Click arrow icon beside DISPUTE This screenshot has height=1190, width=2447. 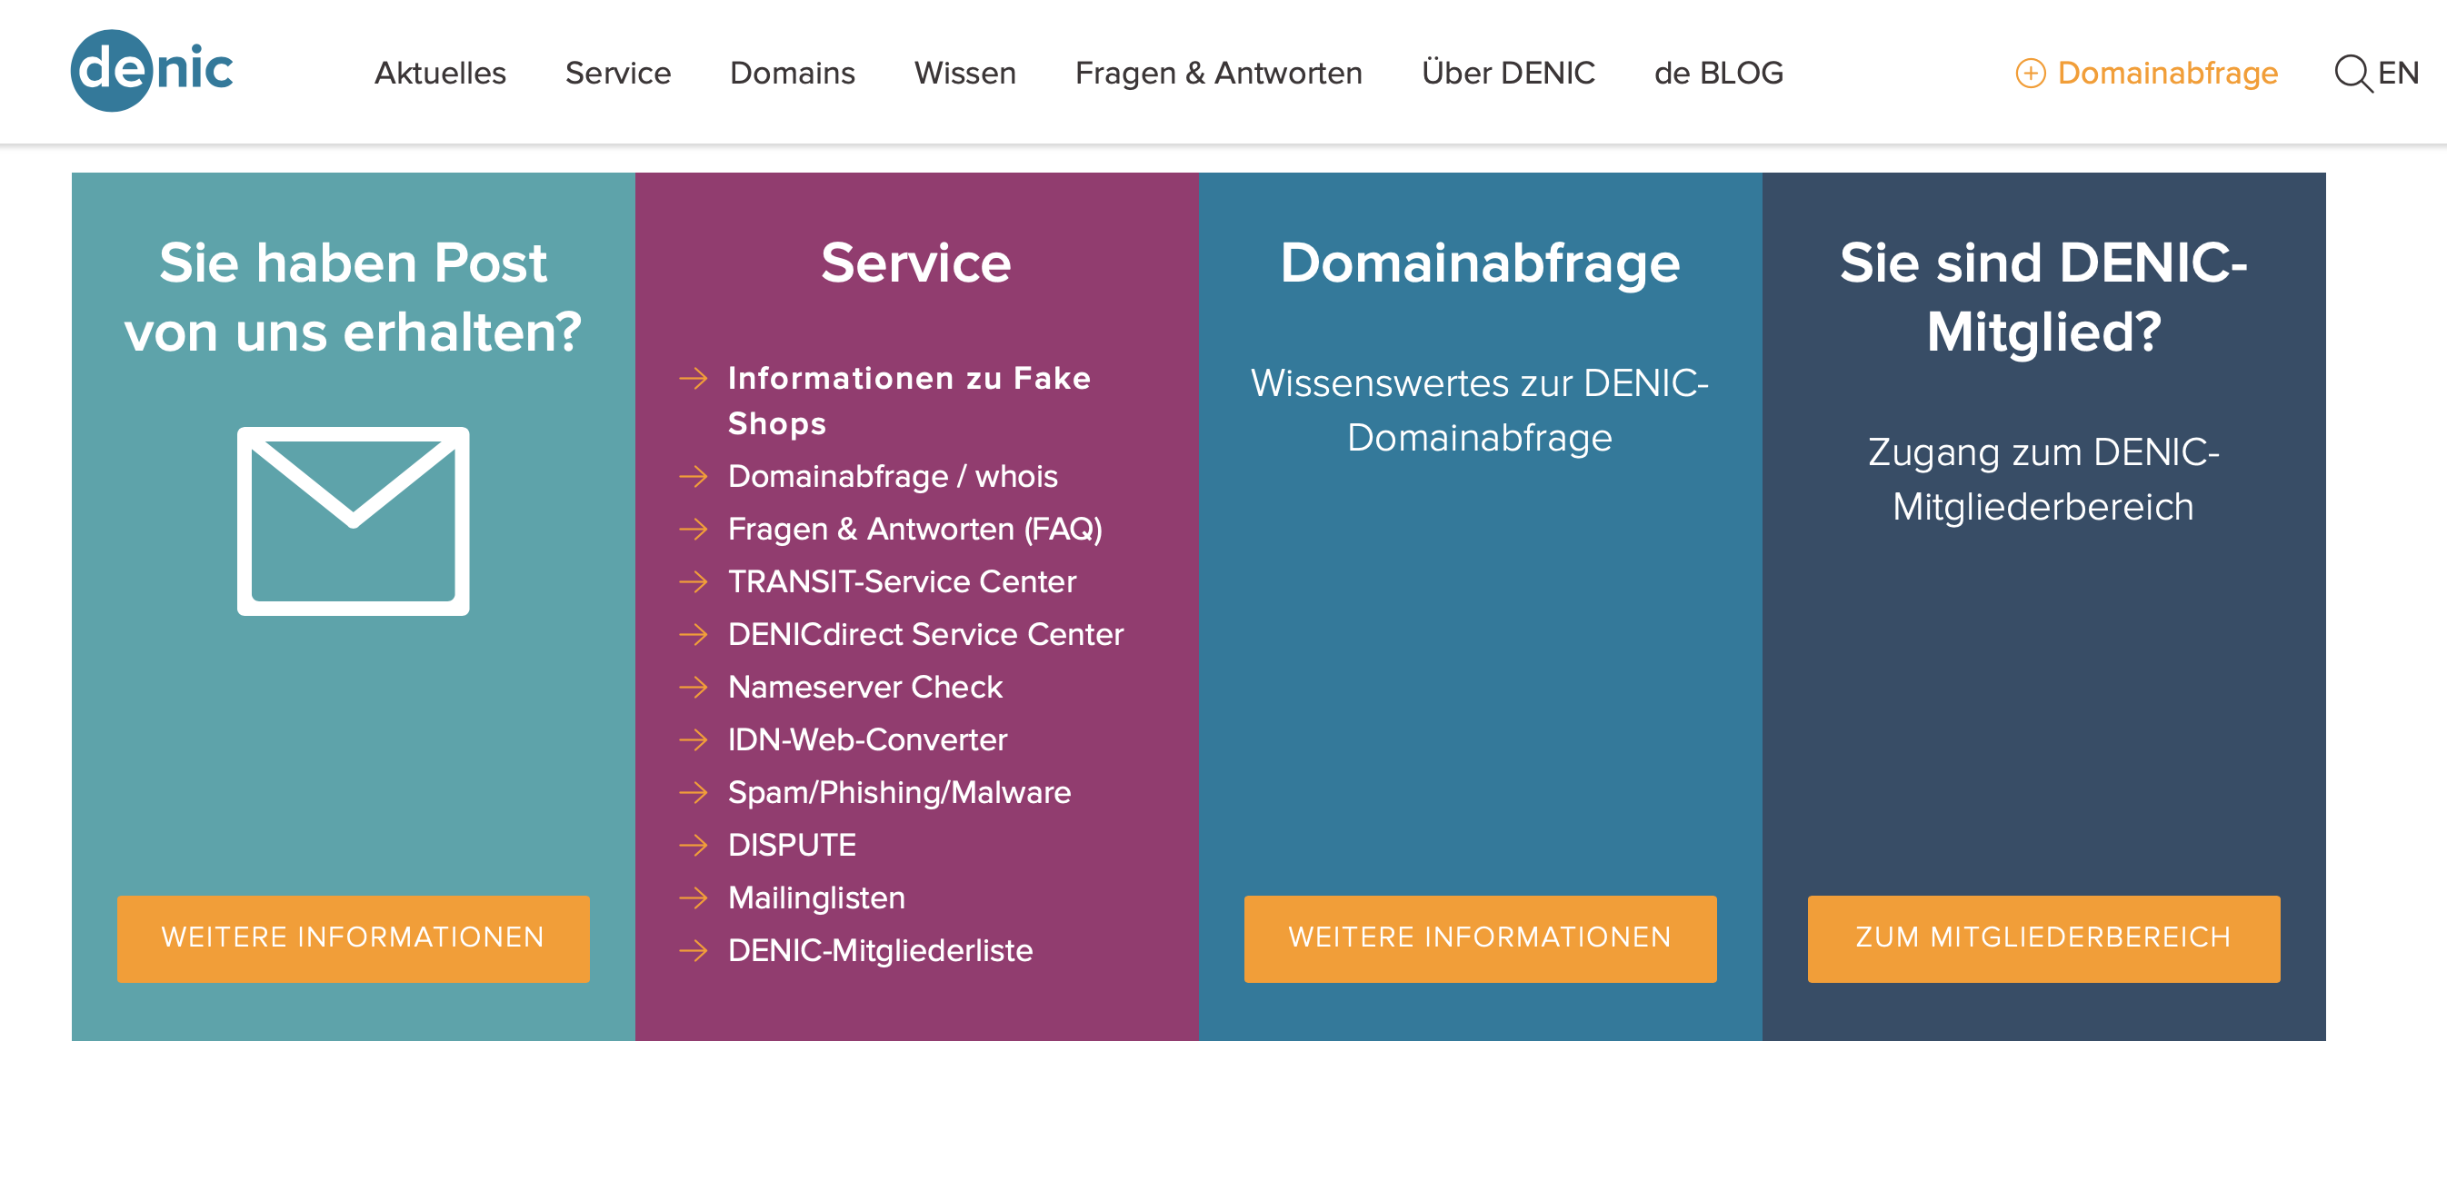coord(694,845)
